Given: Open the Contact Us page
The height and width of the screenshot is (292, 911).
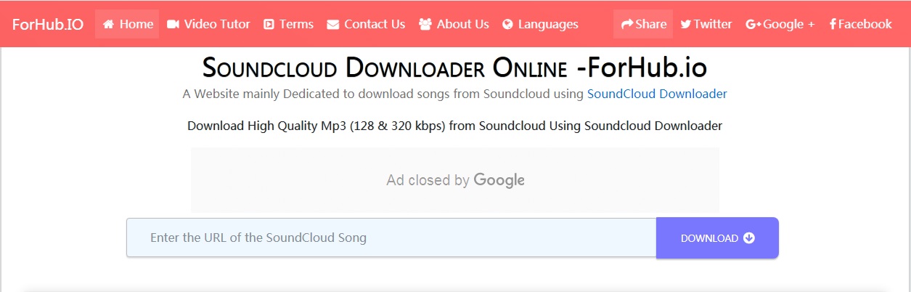Looking at the screenshot, I should (375, 24).
